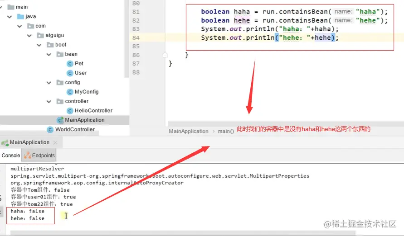The image size is (404, 236).
Task: Click the java source folder icon
Action: (x=20, y=16)
